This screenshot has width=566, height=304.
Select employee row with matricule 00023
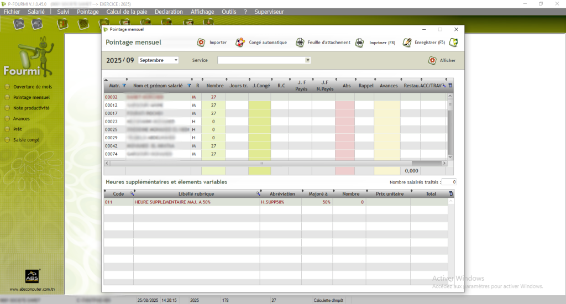pos(112,122)
